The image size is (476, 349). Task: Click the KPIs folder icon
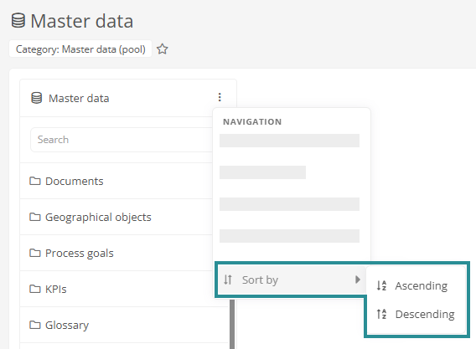[35, 289]
